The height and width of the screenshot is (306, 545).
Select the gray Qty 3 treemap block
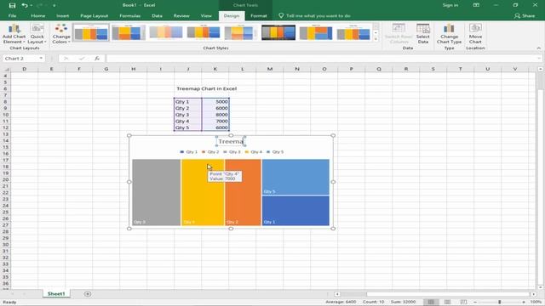point(157,193)
